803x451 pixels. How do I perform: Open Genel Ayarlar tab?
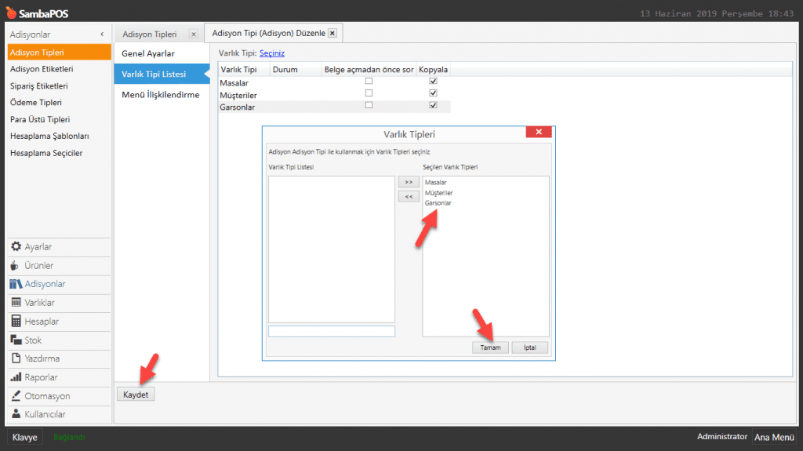(x=148, y=53)
